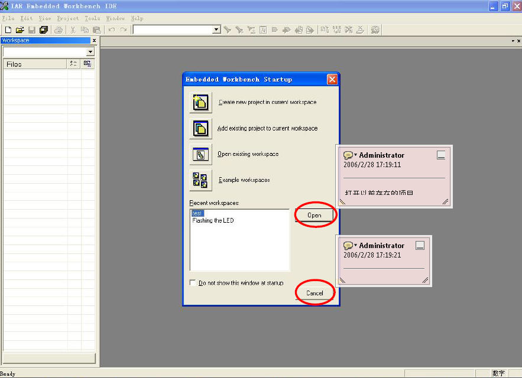This screenshot has width=522, height=378.
Task: Enable Do not show this window at startup
Action: point(192,283)
